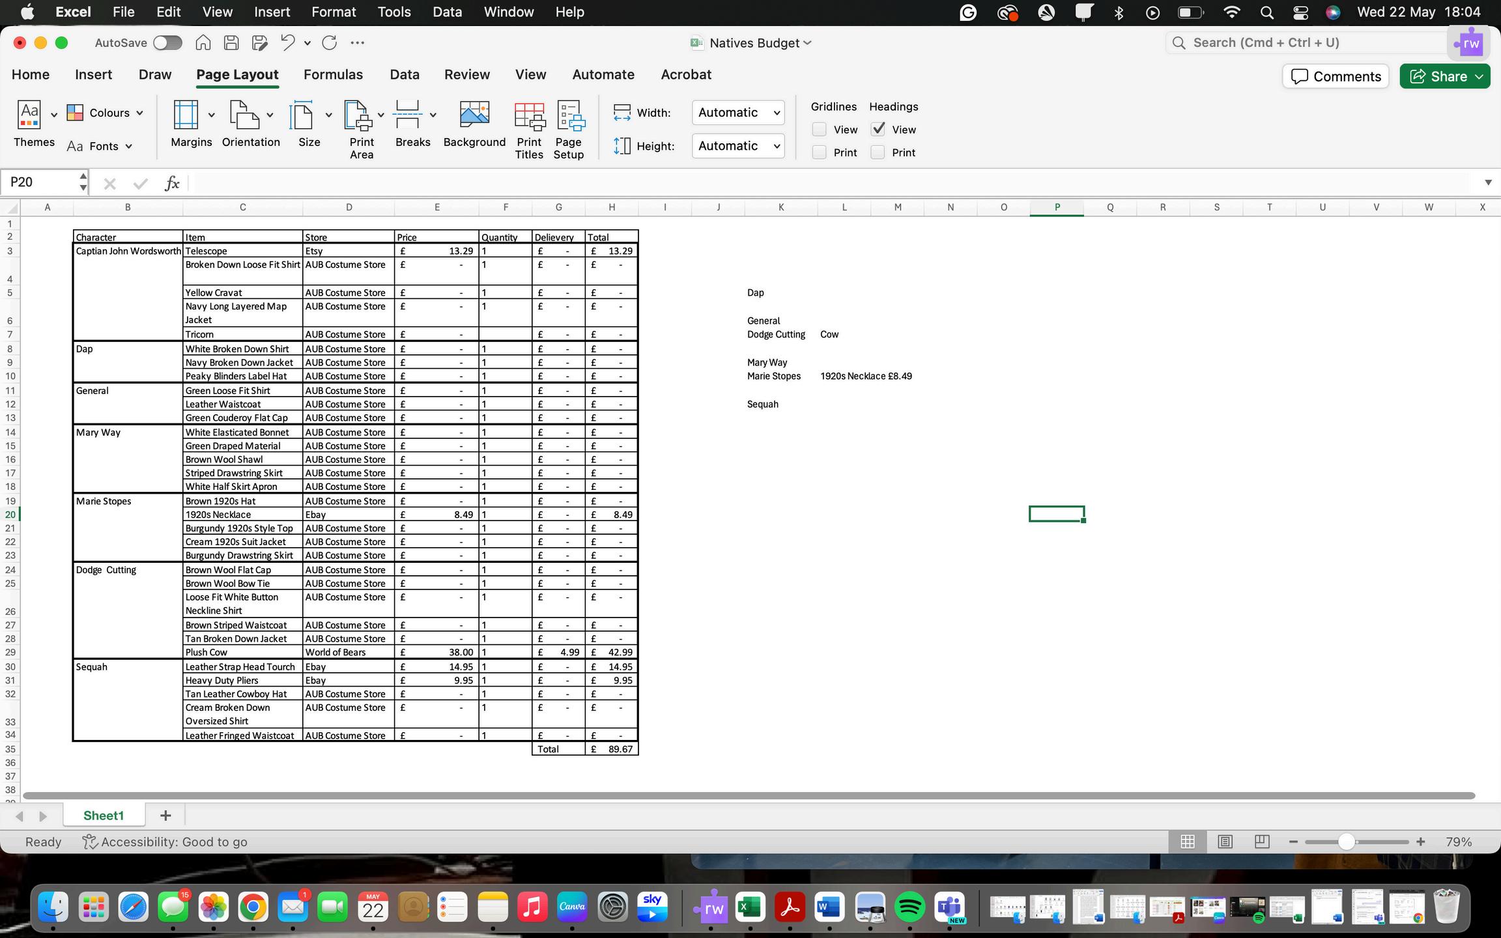
Task: Uncheck the Headings View checkbox
Action: [878, 130]
